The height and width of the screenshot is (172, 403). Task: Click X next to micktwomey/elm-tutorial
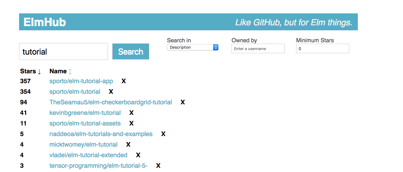[x=128, y=145]
